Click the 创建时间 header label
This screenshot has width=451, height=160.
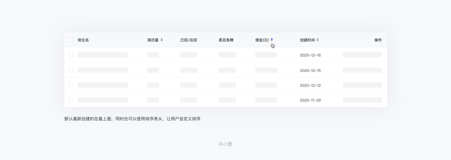pyautogui.click(x=307, y=40)
